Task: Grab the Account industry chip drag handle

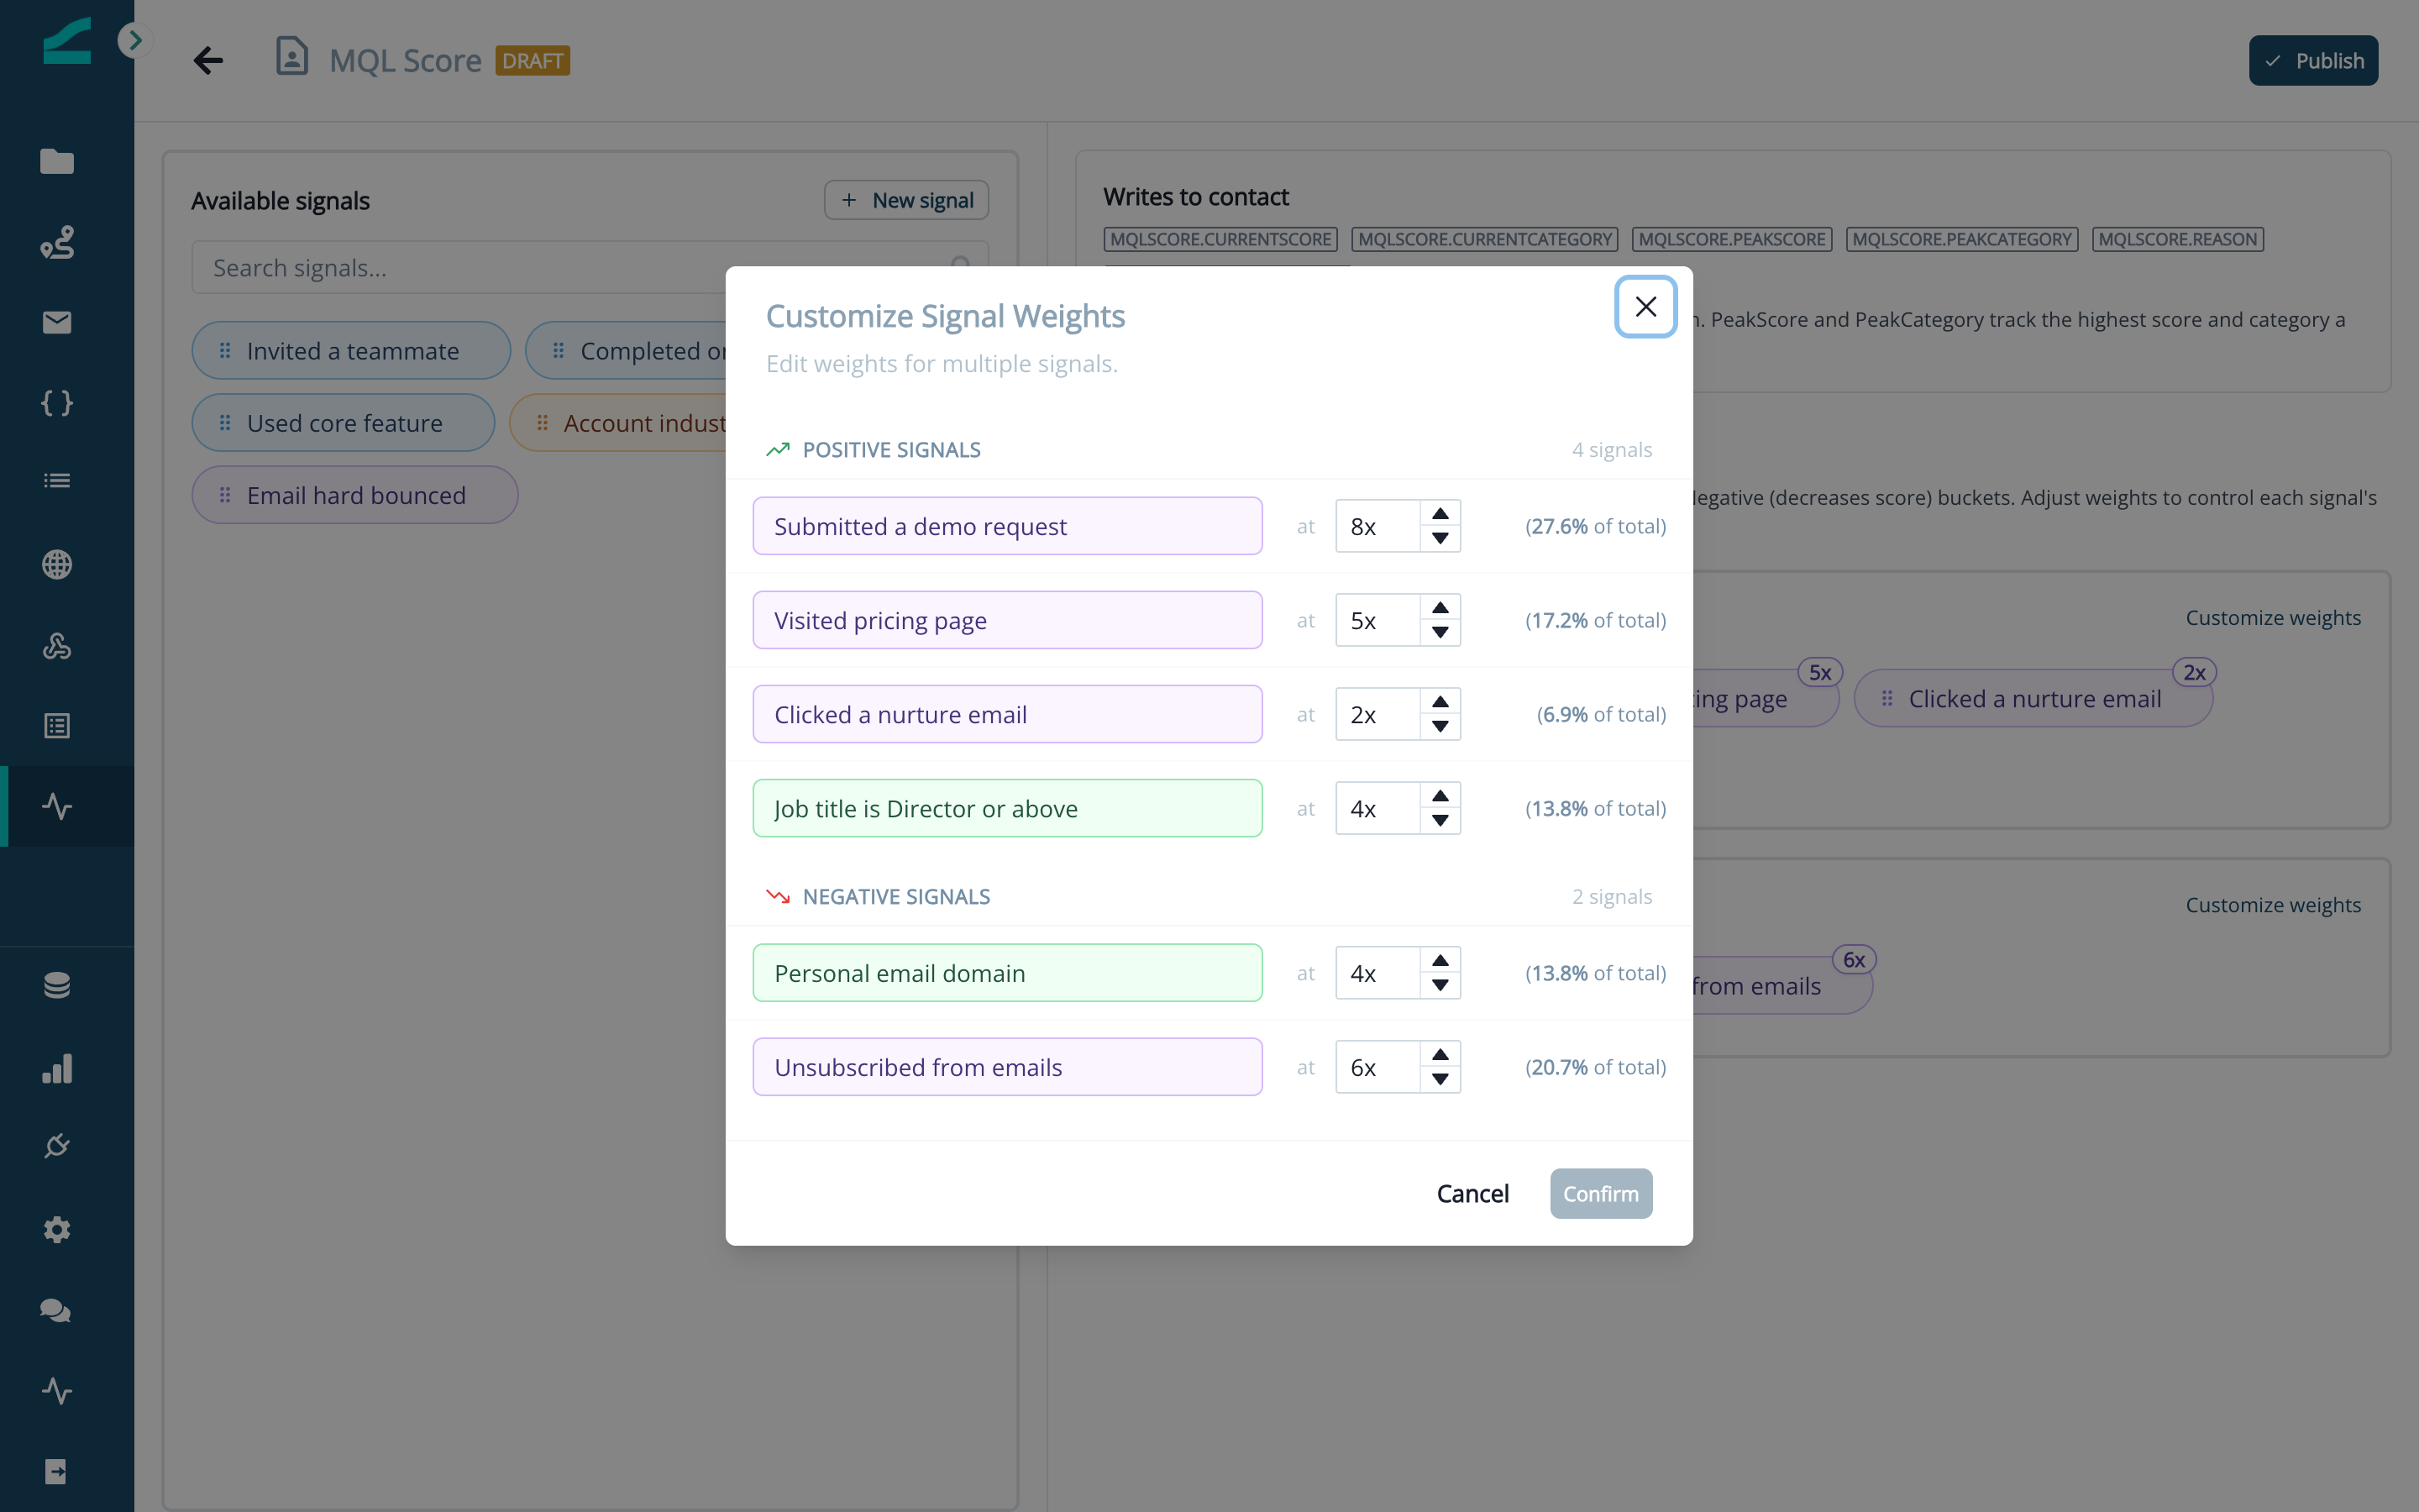Action: pos(542,423)
